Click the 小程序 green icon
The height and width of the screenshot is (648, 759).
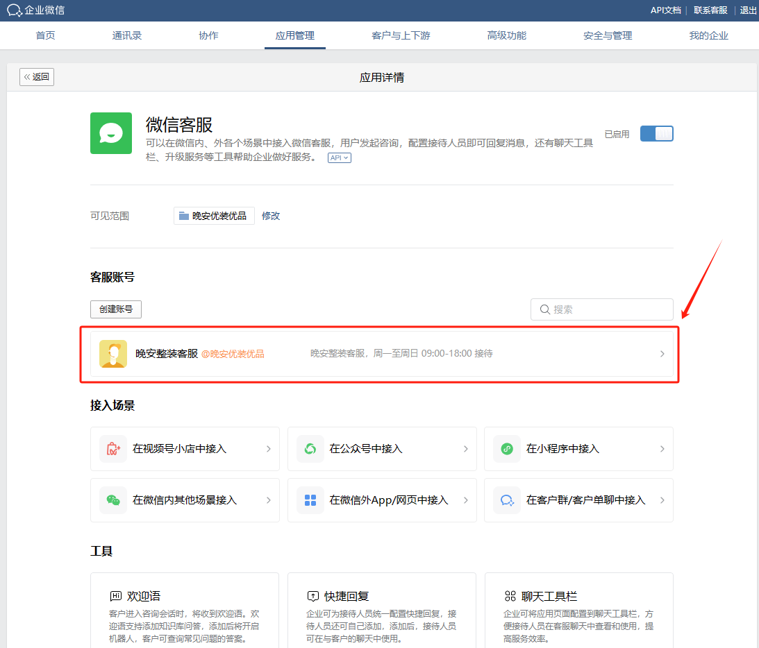click(507, 449)
